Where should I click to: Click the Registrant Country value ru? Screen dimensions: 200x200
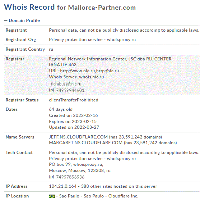coord(51,49)
